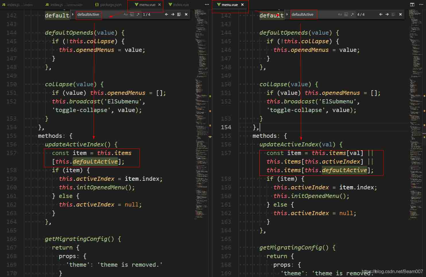The image size is (426, 277).
Task: Click the defaultActive search field in right pane
Action: tap(313, 14)
